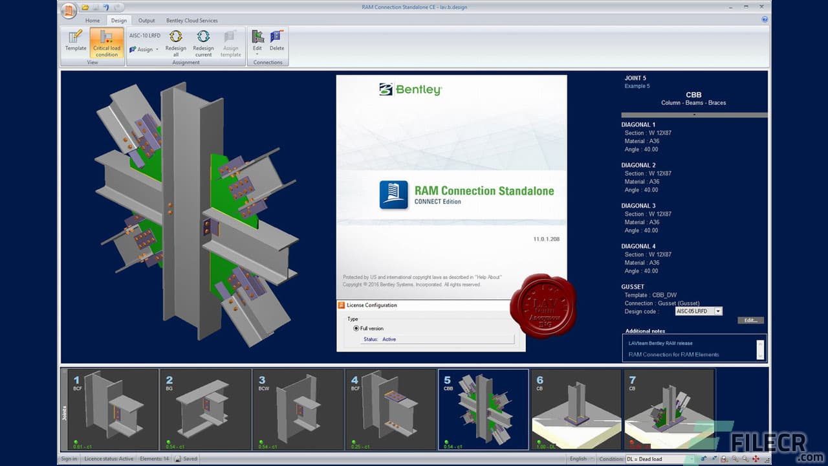Toggle the grayed Assign template option
This screenshot has width=828, height=466.
point(231,43)
